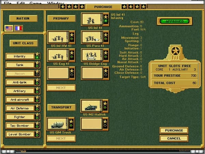Choose the US Eng 41 unit picture

click(58, 55)
